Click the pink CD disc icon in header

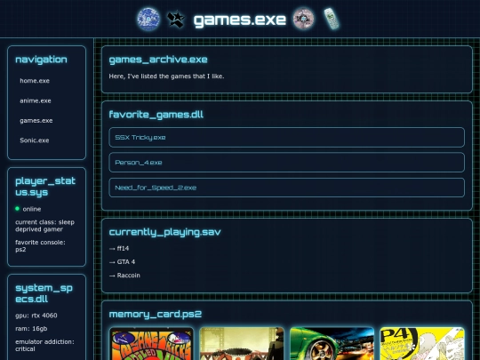pyautogui.click(x=303, y=19)
